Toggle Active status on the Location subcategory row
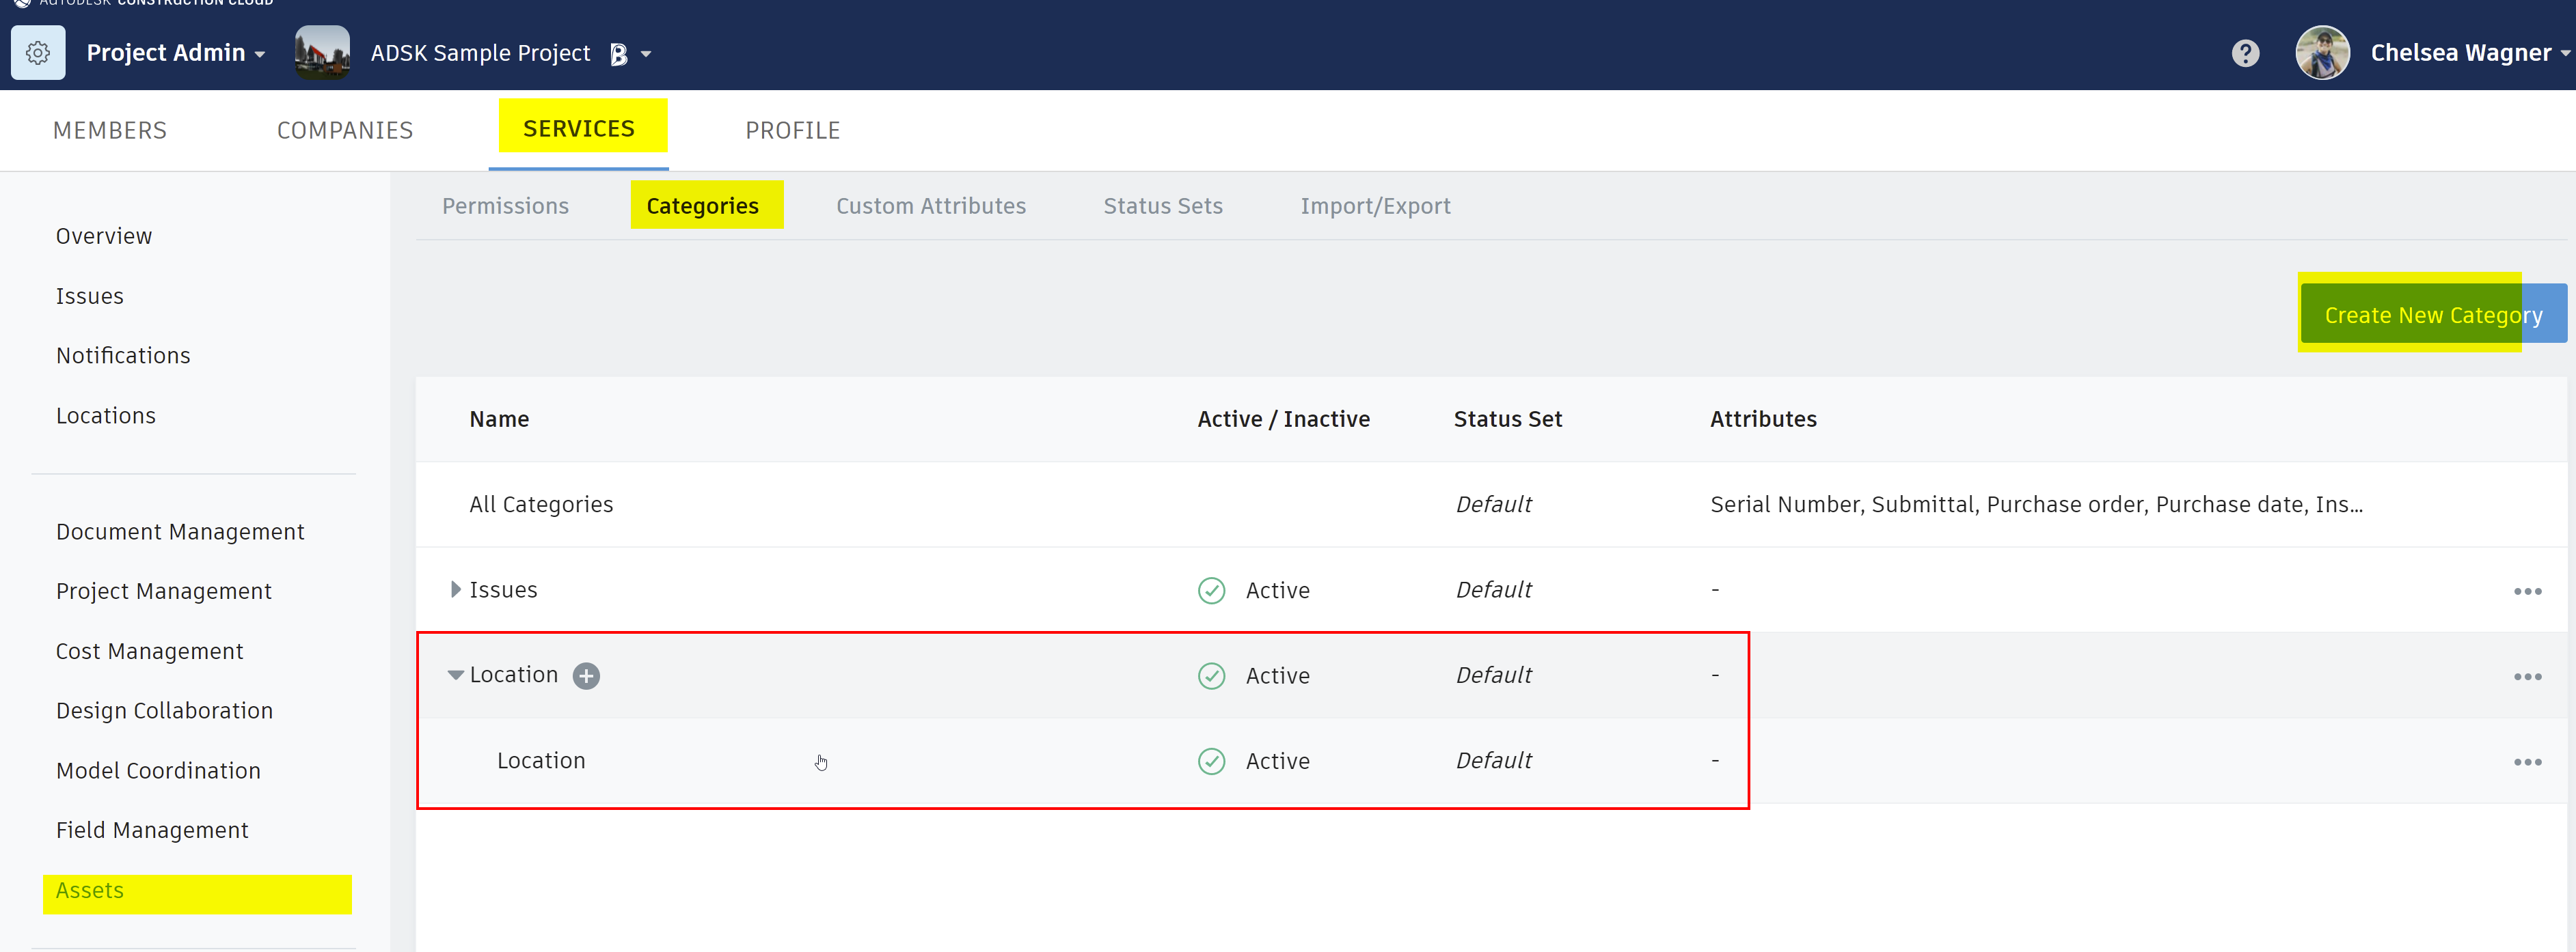Image resolution: width=2576 pixels, height=952 pixels. (1211, 761)
